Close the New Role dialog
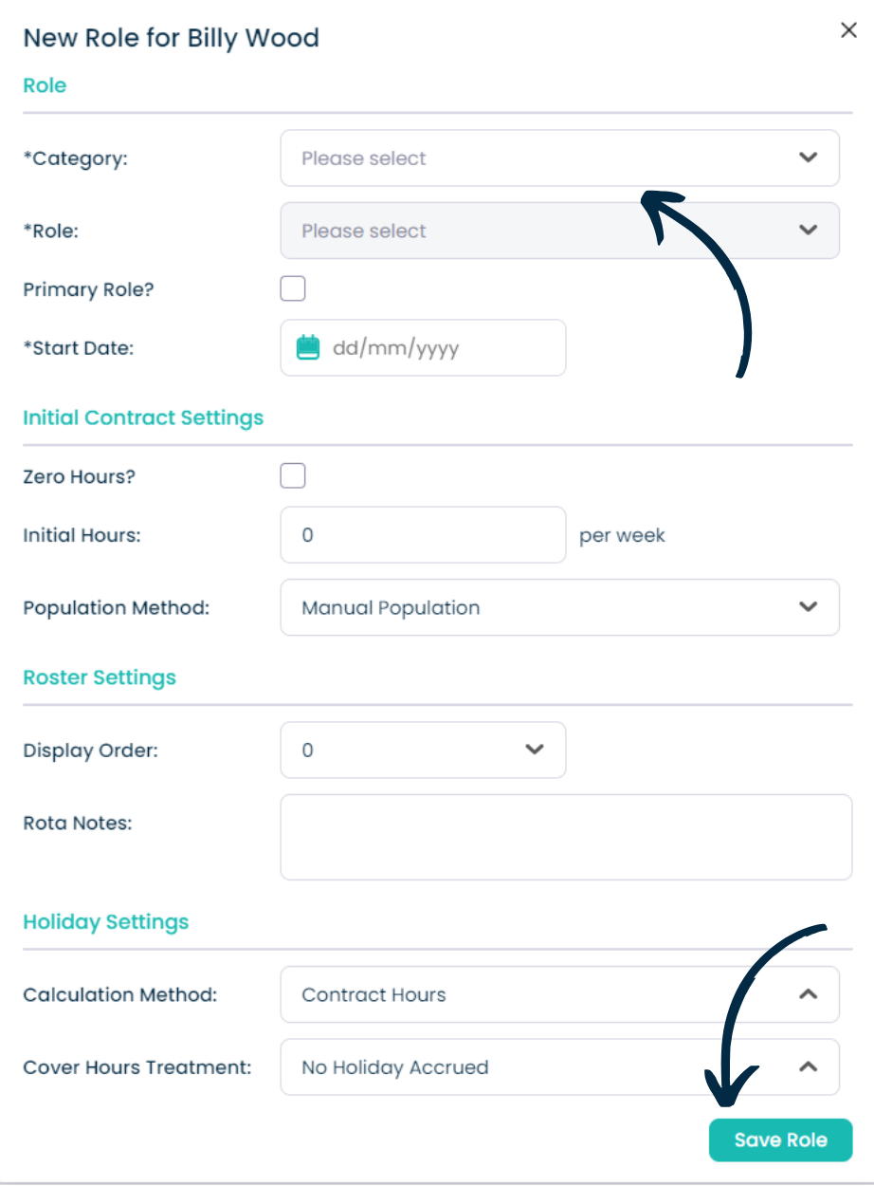 coord(848,30)
